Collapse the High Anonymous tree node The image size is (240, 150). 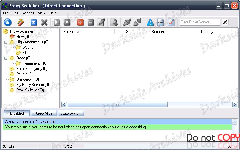pos(6,42)
